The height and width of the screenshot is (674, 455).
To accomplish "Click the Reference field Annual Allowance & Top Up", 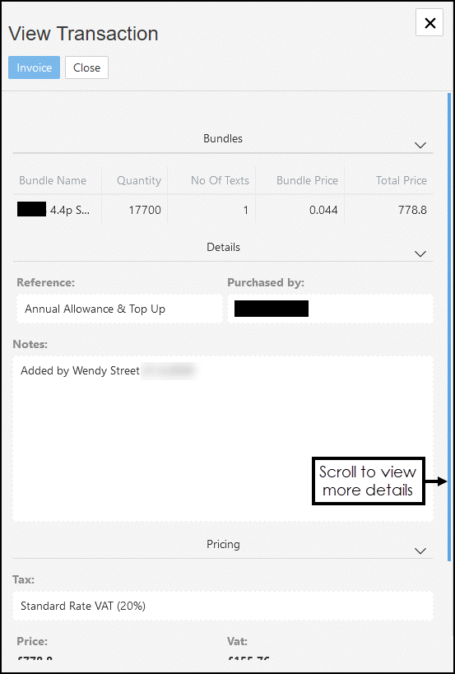I will pyautogui.click(x=119, y=309).
